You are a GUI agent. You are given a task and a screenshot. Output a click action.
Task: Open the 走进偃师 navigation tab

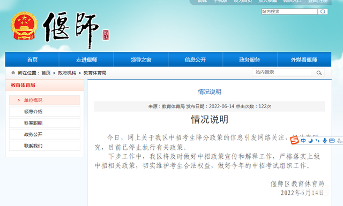[87, 59]
